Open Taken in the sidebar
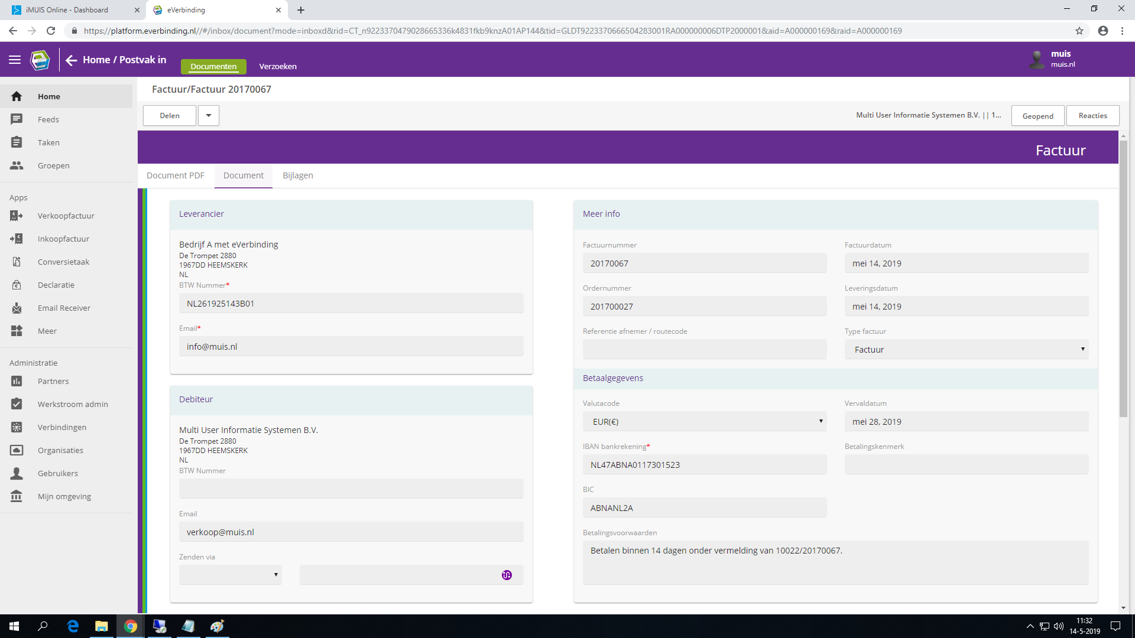This screenshot has height=638, width=1135. tap(48, 142)
